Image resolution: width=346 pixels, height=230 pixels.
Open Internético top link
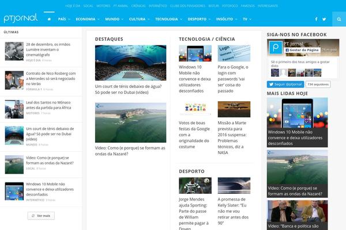(x=158, y=6)
